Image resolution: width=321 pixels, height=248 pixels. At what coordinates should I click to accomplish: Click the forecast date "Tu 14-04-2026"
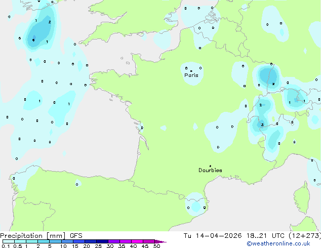(213, 236)
